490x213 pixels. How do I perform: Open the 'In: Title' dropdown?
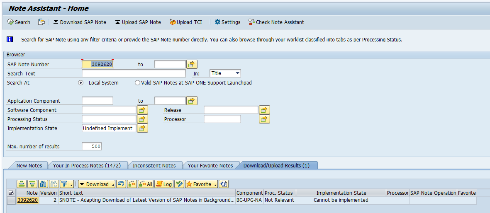225,73
